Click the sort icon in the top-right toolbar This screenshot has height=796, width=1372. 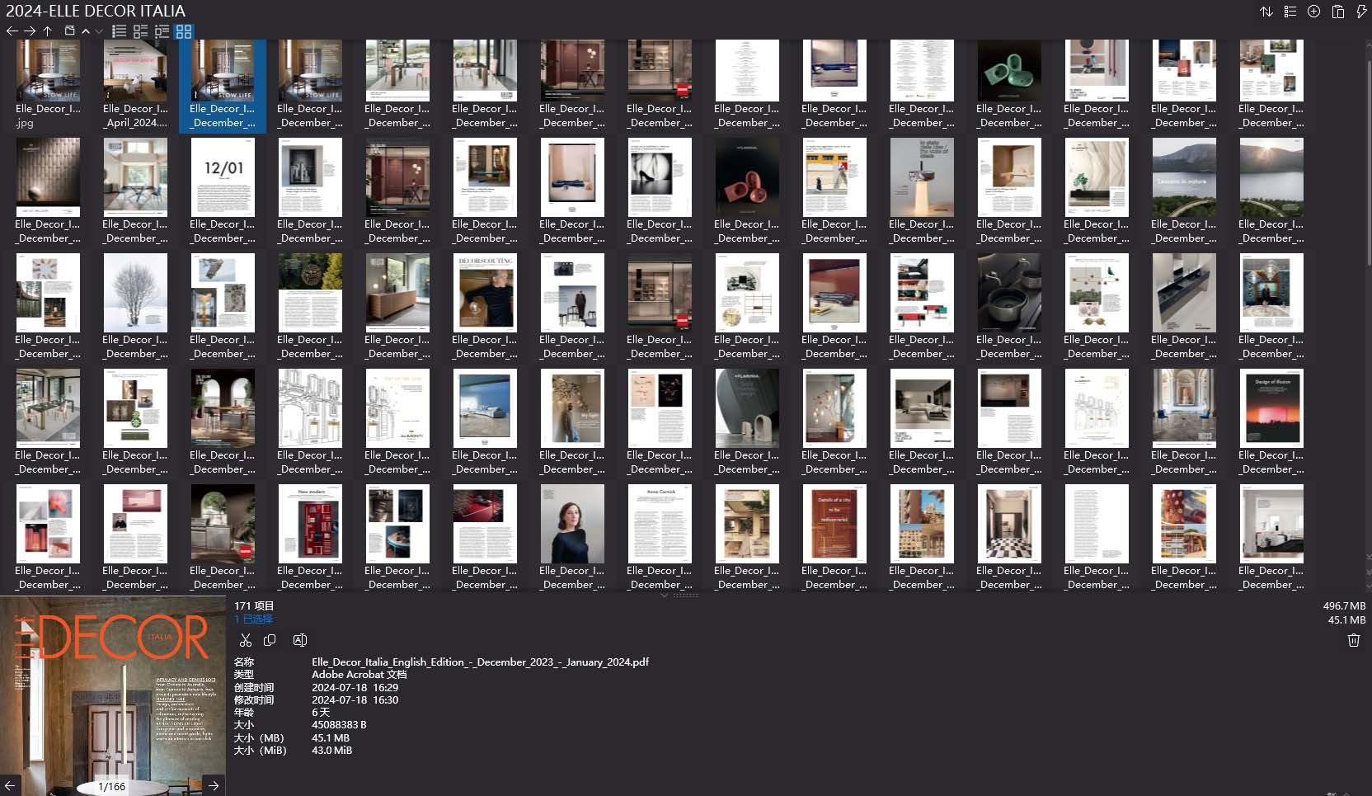pyautogui.click(x=1266, y=12)
